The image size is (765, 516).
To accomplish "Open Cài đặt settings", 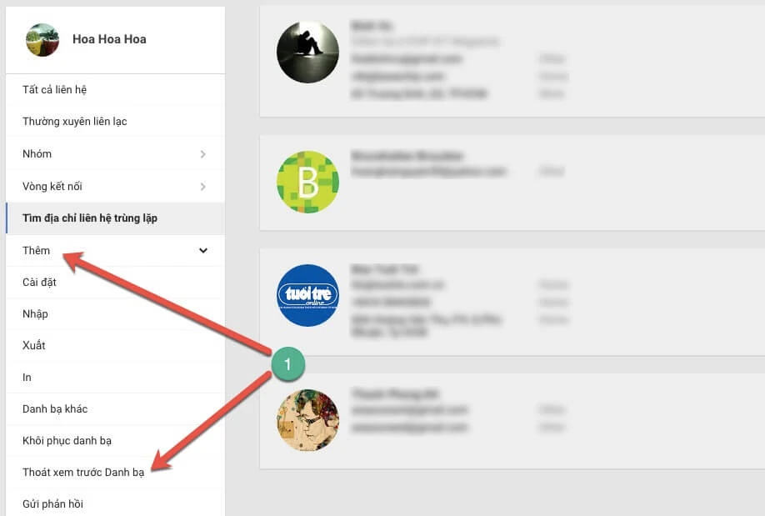I will click(115, 282).
